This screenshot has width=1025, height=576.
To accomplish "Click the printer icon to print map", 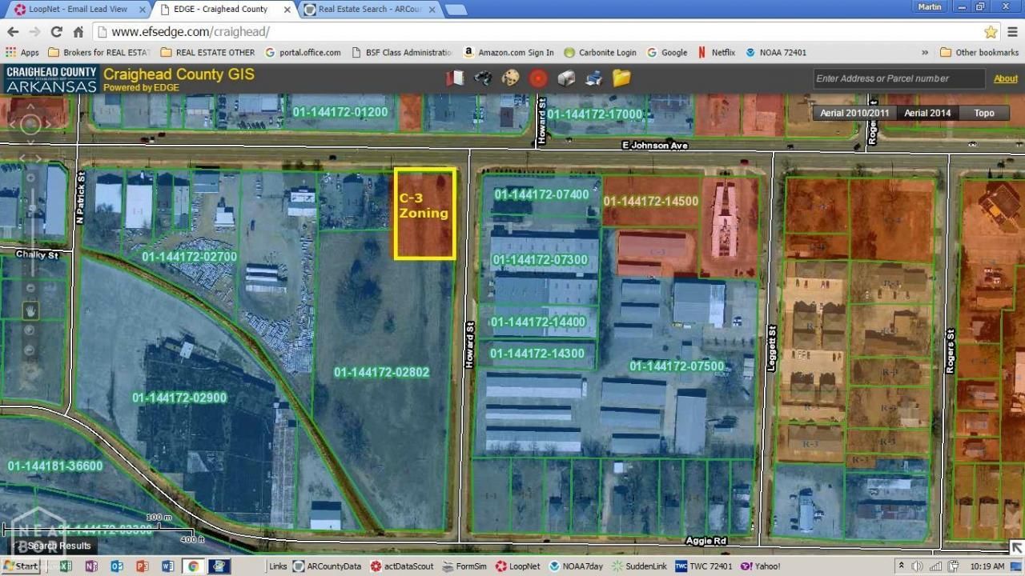I will click(x=593, y=78).
